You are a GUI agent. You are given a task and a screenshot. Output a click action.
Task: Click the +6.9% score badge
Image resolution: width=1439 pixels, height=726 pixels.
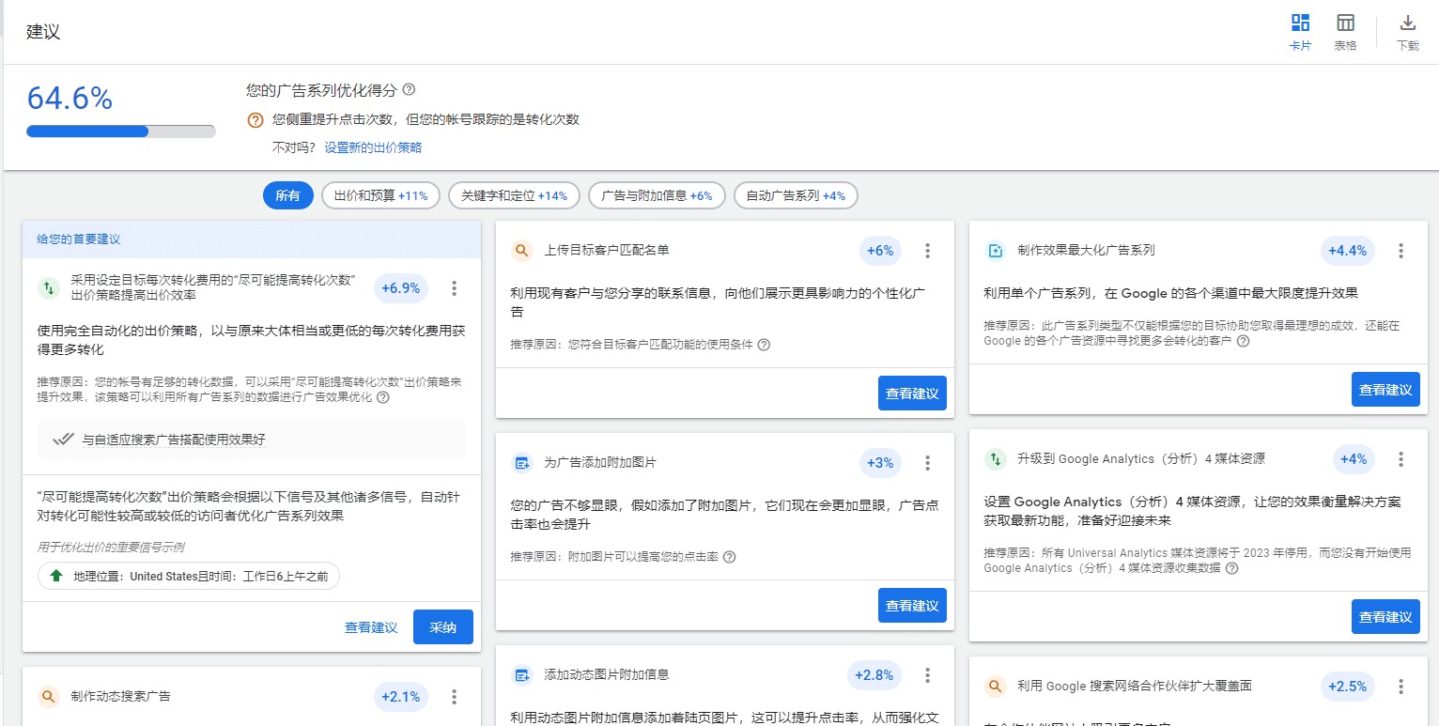click(x=401, y=288)
